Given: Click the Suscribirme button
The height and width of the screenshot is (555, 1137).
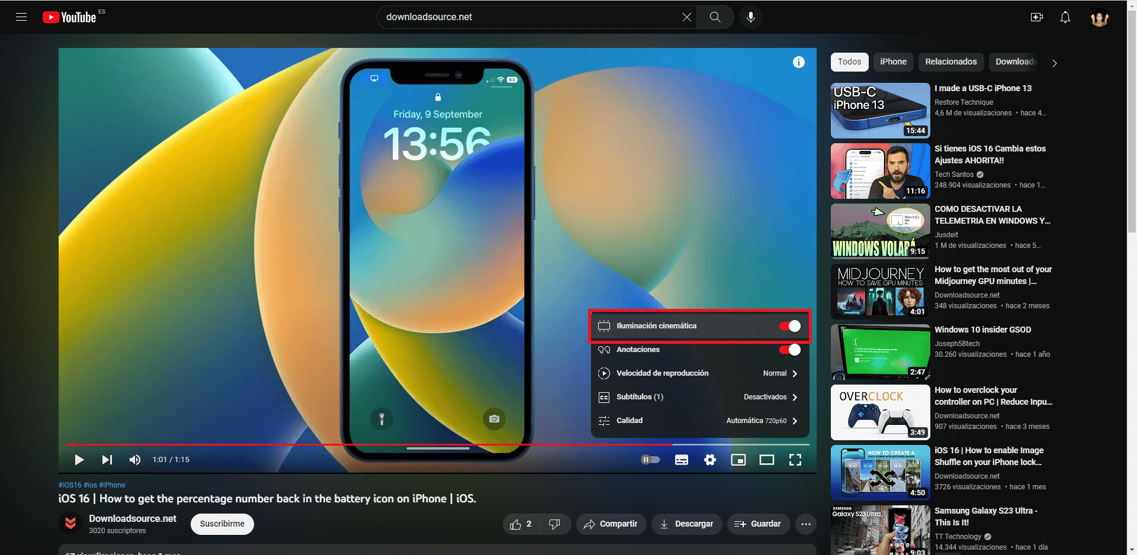Looking at the screenshot, I should (222, 524).
